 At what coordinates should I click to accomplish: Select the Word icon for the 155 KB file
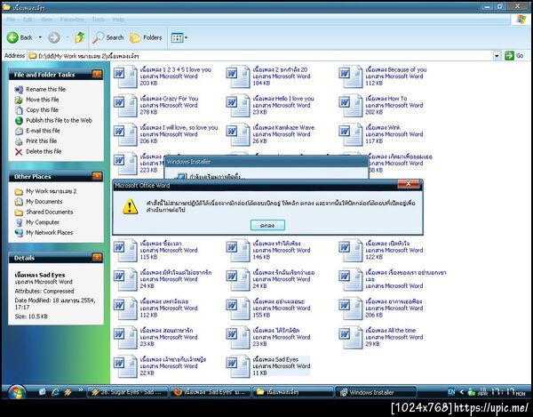click(x=238, y=309)
